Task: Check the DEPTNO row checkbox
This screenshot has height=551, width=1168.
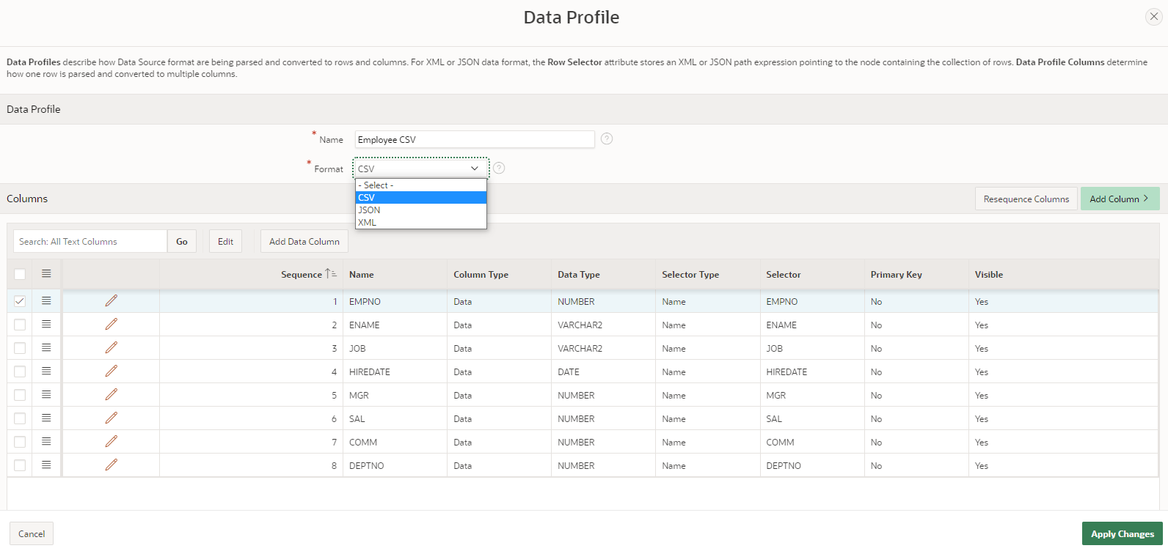Action: pyautogui.click(x=20, y=465)
